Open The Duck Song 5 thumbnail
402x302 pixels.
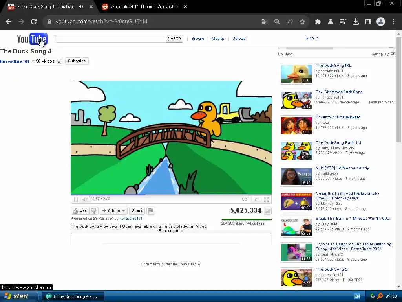pos(296,278)
